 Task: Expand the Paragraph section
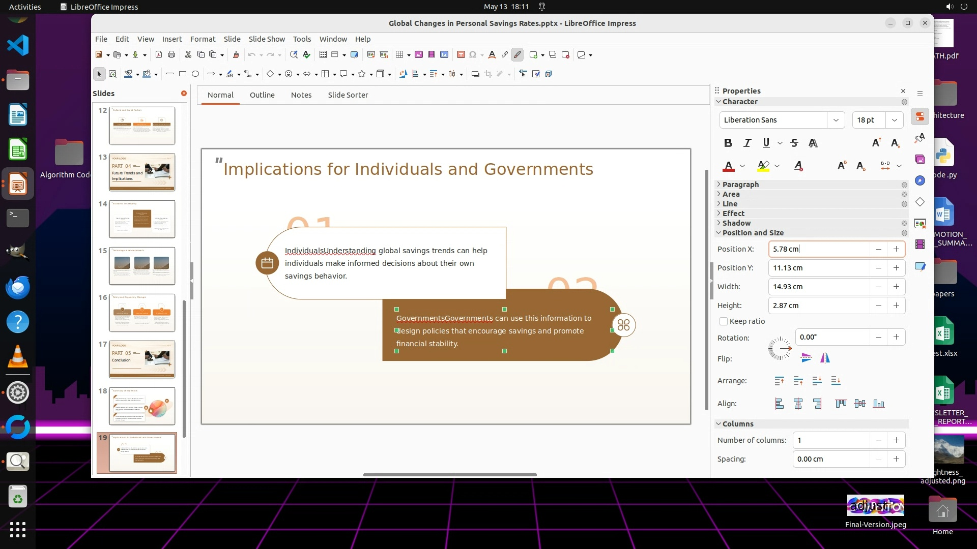pos(740,184)
